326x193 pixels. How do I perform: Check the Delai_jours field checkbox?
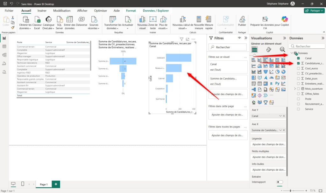pos(298,79)
